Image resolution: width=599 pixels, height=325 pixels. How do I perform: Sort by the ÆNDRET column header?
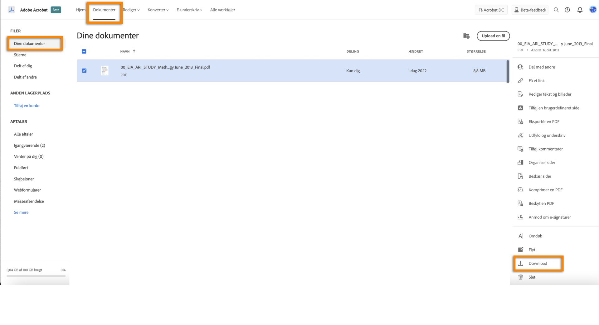click(416, 51)
